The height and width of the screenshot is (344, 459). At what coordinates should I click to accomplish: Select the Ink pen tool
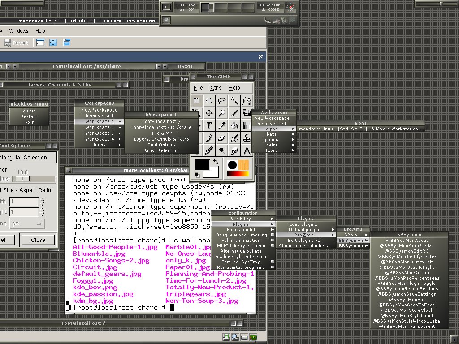(209, 150)
